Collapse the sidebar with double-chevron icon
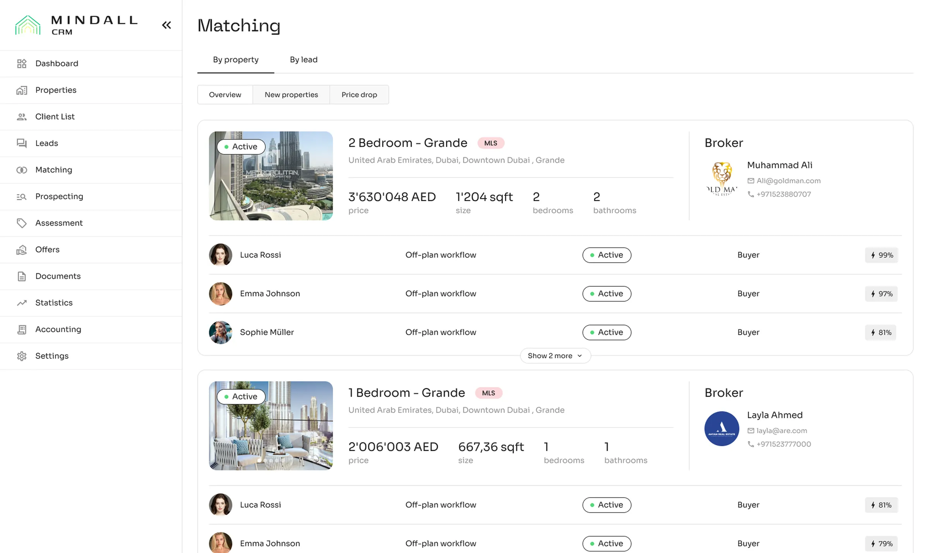Screen dimensions: 929x553 click(x=166, y=25)
